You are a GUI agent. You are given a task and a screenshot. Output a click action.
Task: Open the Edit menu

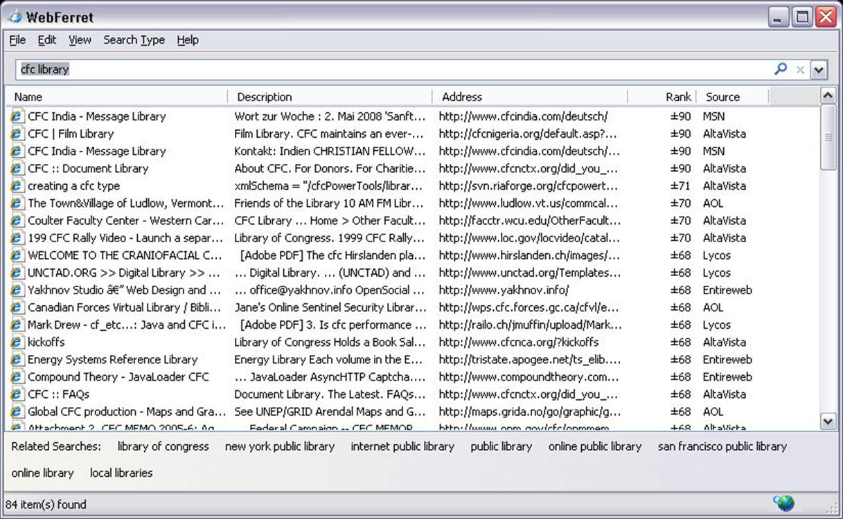[x=47, y=39]
